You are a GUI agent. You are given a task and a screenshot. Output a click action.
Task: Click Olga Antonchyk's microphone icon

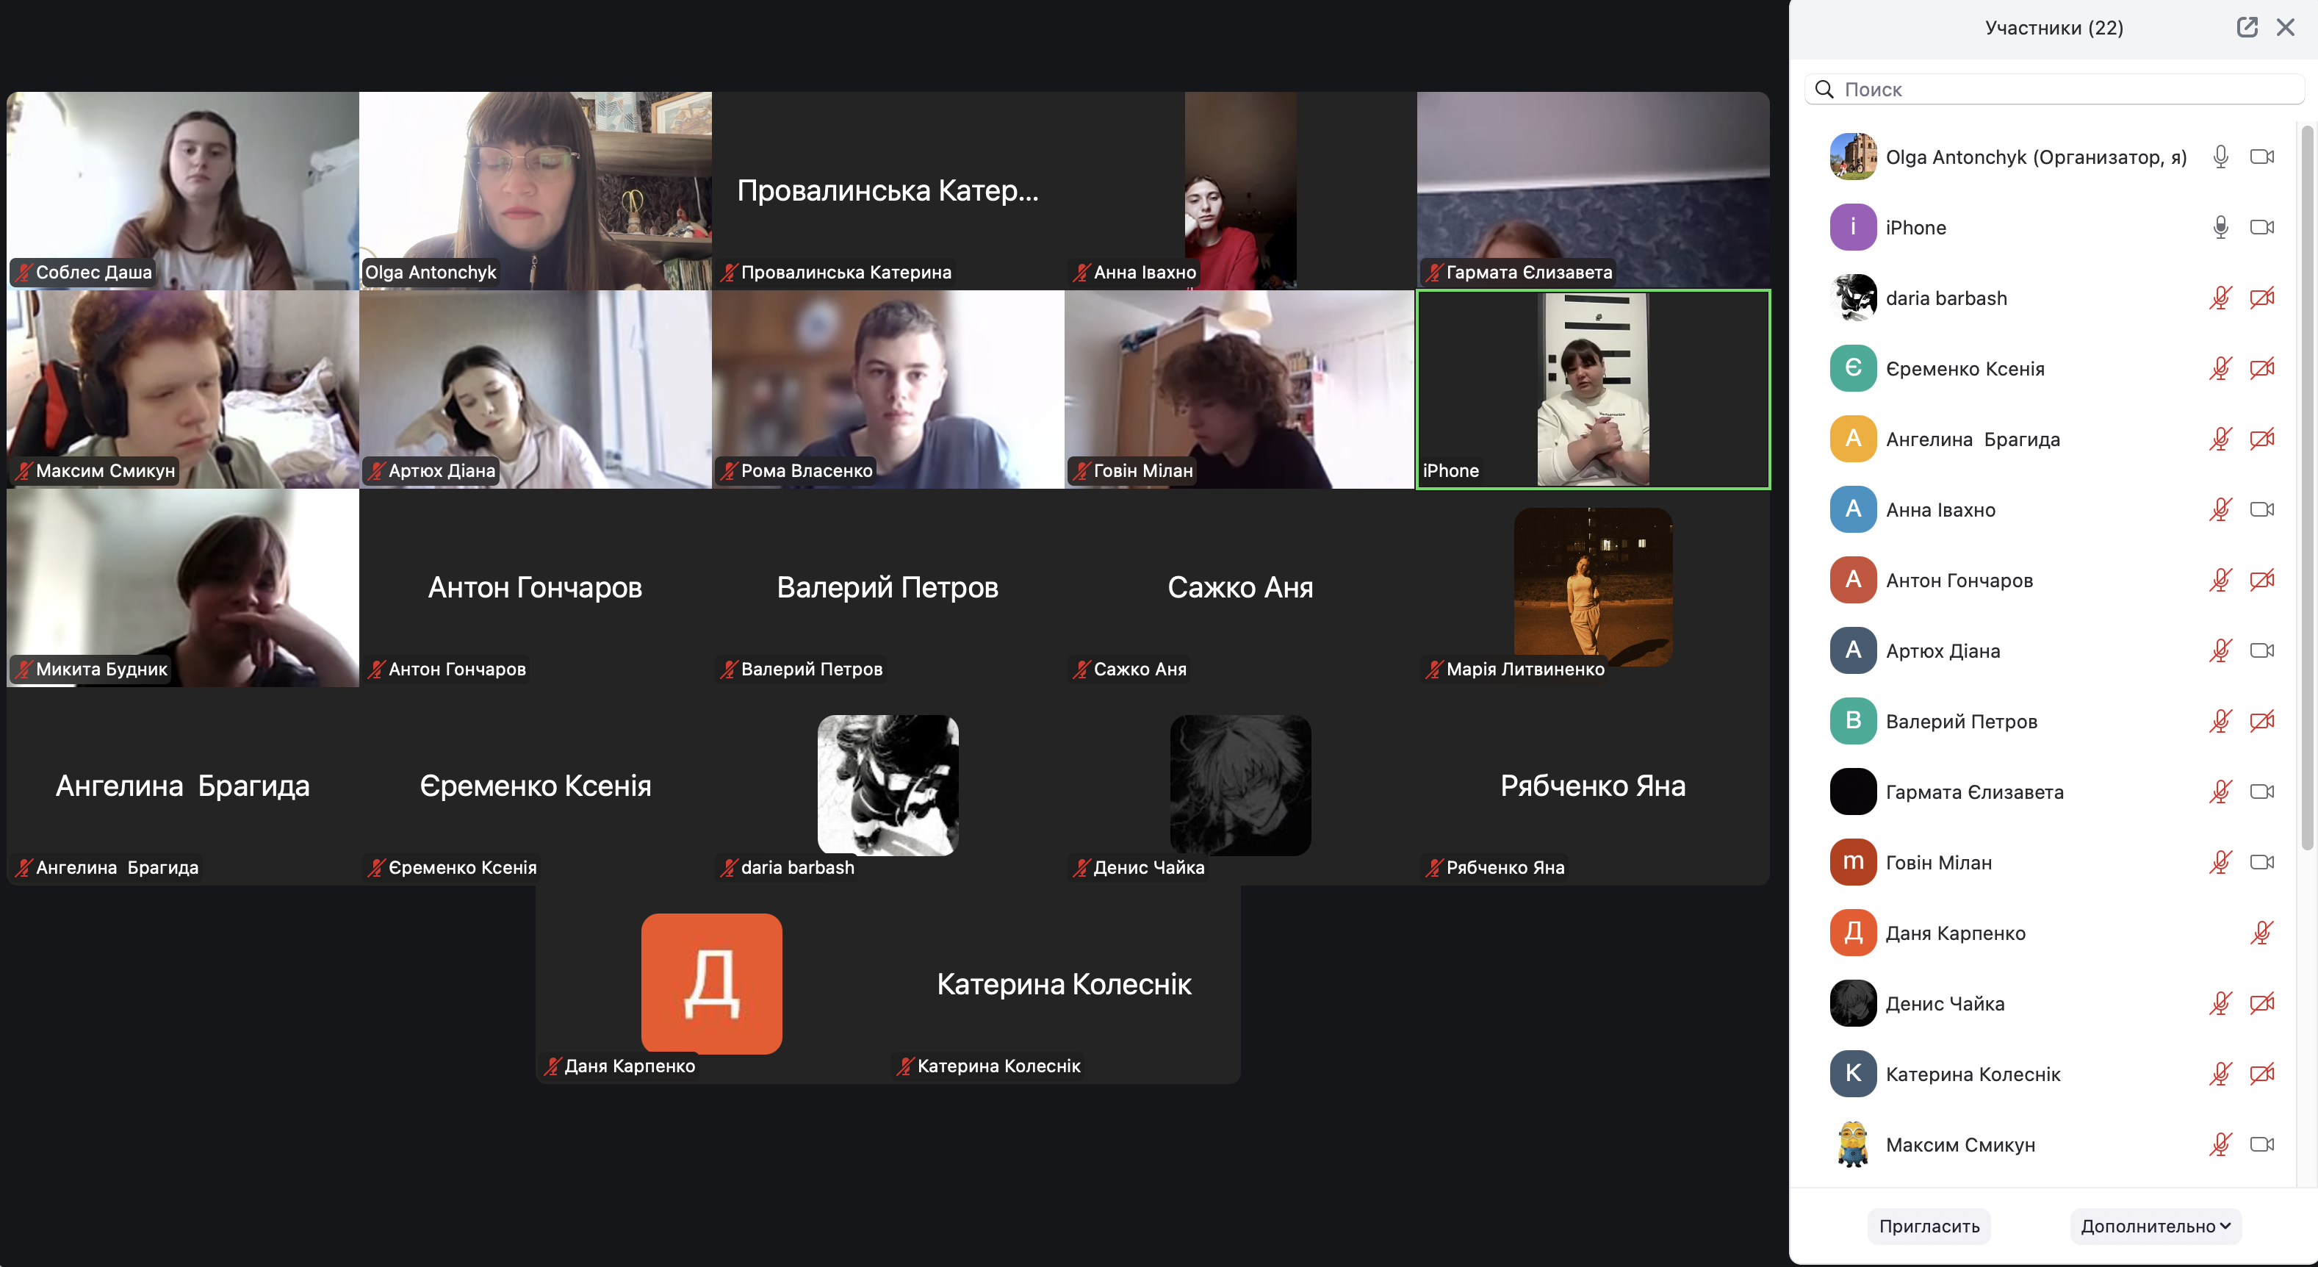click(2220, 157)
